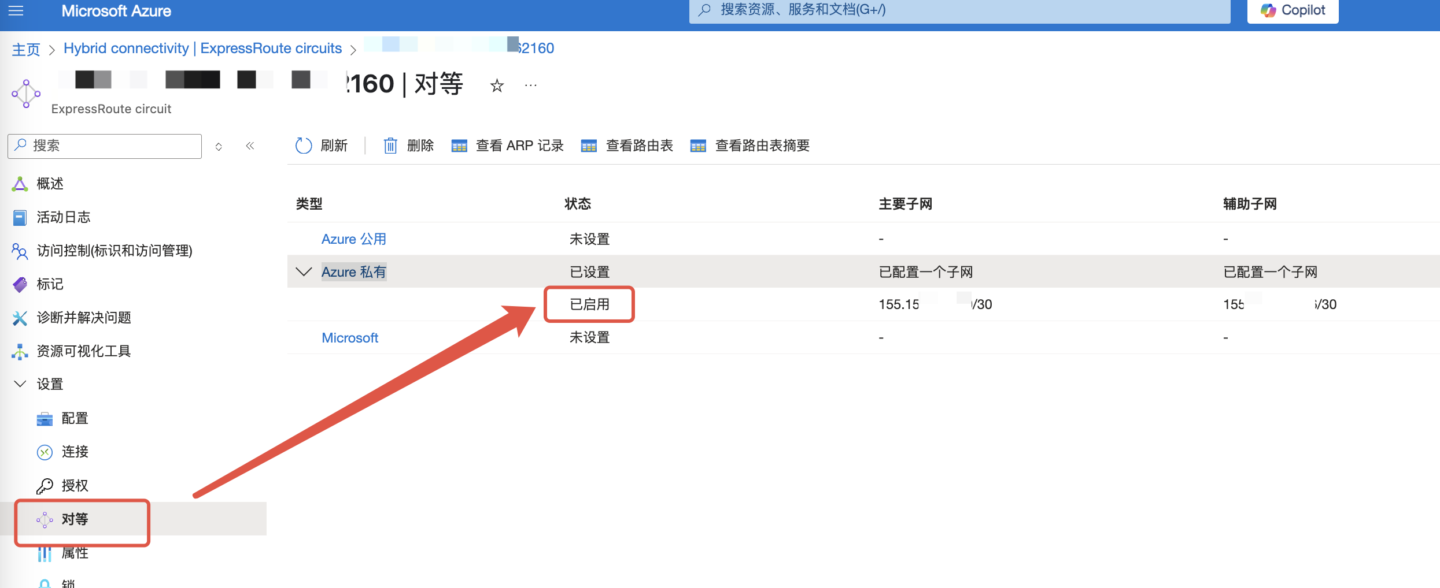Open the more options ellipsis menu

point(530,85)
